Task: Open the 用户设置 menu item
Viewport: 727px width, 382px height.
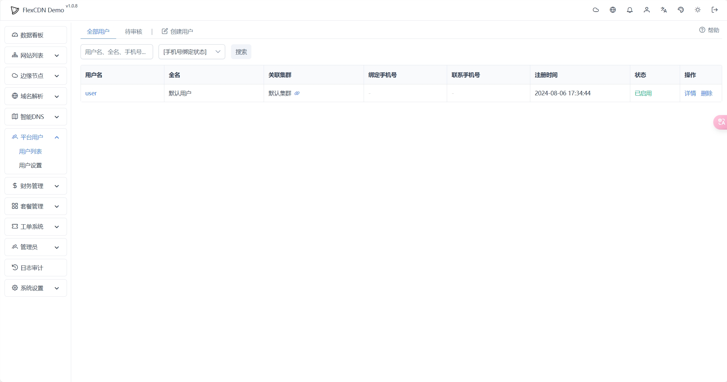Action: 30,165
